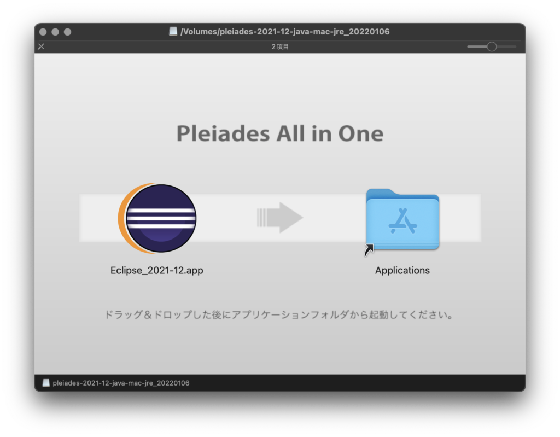Adjust the icon size slider knob
This screenshot has height=437, width=560.
point(492,46)
